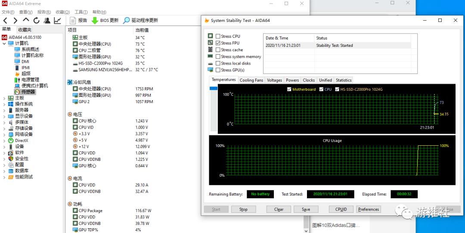This screenshot has height=233, width=465.
Task: Uncheck the Stress FPU checkbox
Action: coord(218,43)
